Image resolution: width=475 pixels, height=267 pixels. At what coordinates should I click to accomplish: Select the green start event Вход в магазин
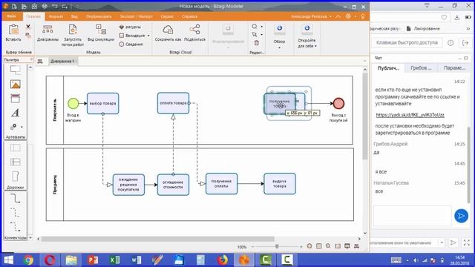coord(73,104)
